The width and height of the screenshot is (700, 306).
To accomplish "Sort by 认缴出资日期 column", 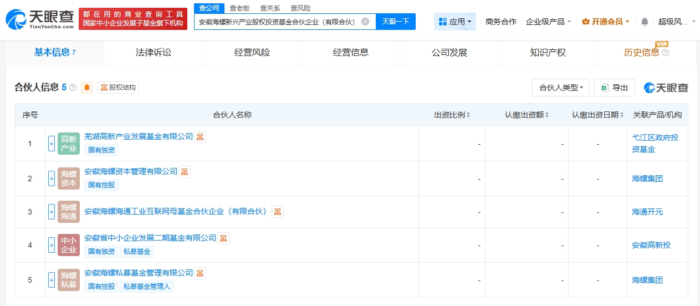I will click(598, 115).
